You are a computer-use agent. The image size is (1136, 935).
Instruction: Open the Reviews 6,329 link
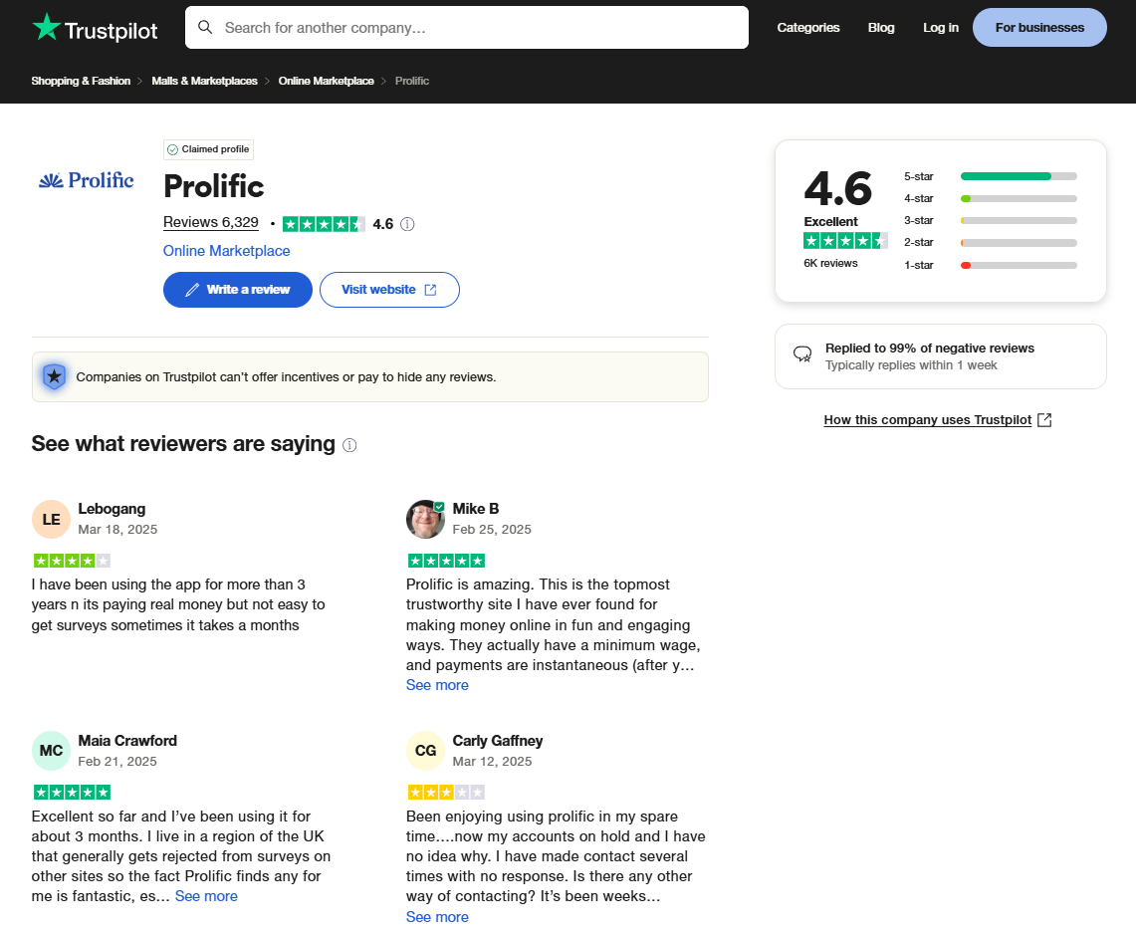[211, 222]
